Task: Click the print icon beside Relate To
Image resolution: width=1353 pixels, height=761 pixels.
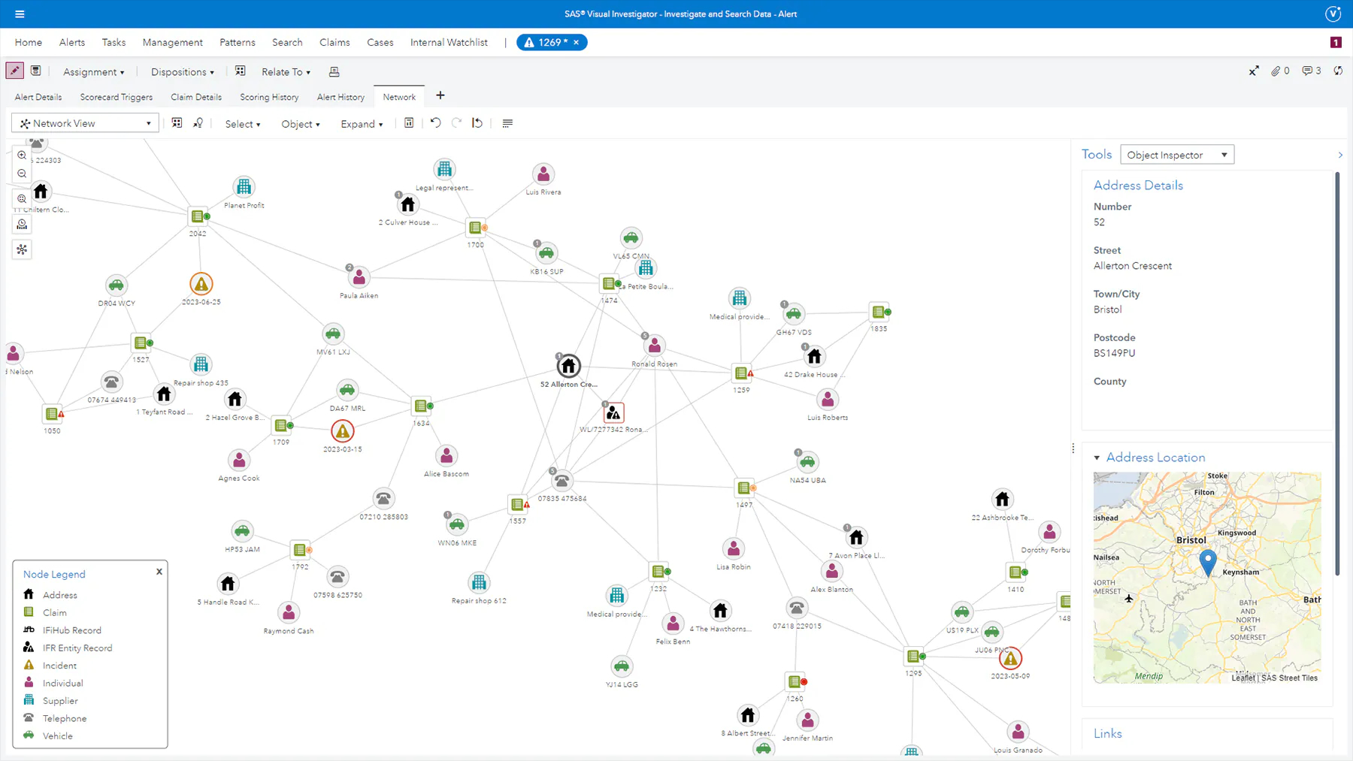Action: 334,72
